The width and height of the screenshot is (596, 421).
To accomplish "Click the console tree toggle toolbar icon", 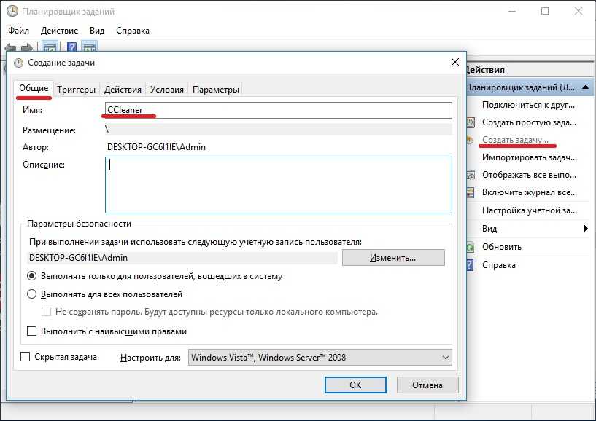I will pyautogui.click(x=50, y=47).
